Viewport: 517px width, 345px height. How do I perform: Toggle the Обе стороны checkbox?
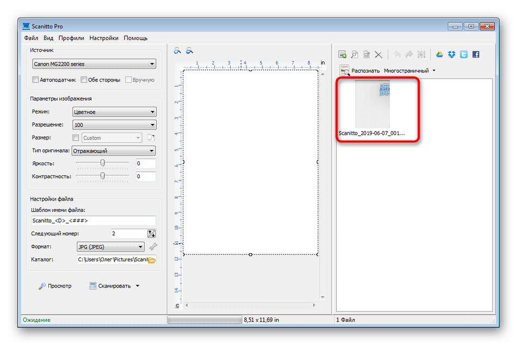84,80
